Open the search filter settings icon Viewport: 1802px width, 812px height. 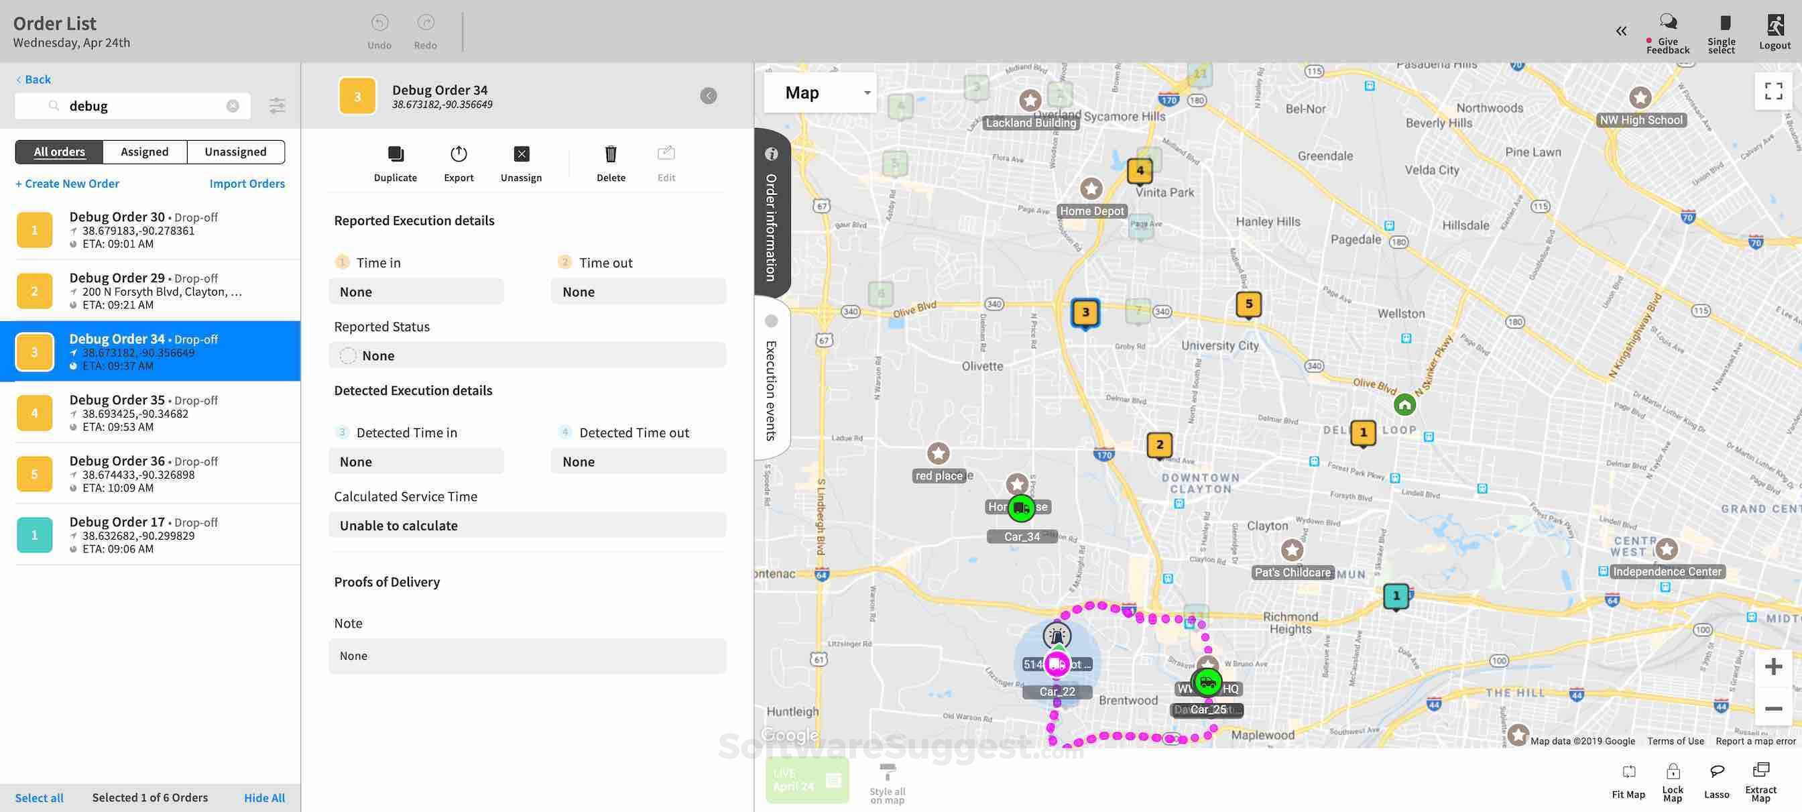coord(277,106)
